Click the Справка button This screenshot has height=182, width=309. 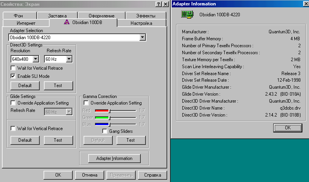click(x=152, y=175)
